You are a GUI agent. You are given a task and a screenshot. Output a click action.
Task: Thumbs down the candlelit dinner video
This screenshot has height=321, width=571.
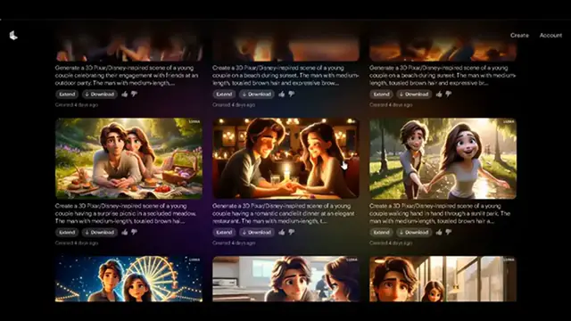(x=292, y=232)
